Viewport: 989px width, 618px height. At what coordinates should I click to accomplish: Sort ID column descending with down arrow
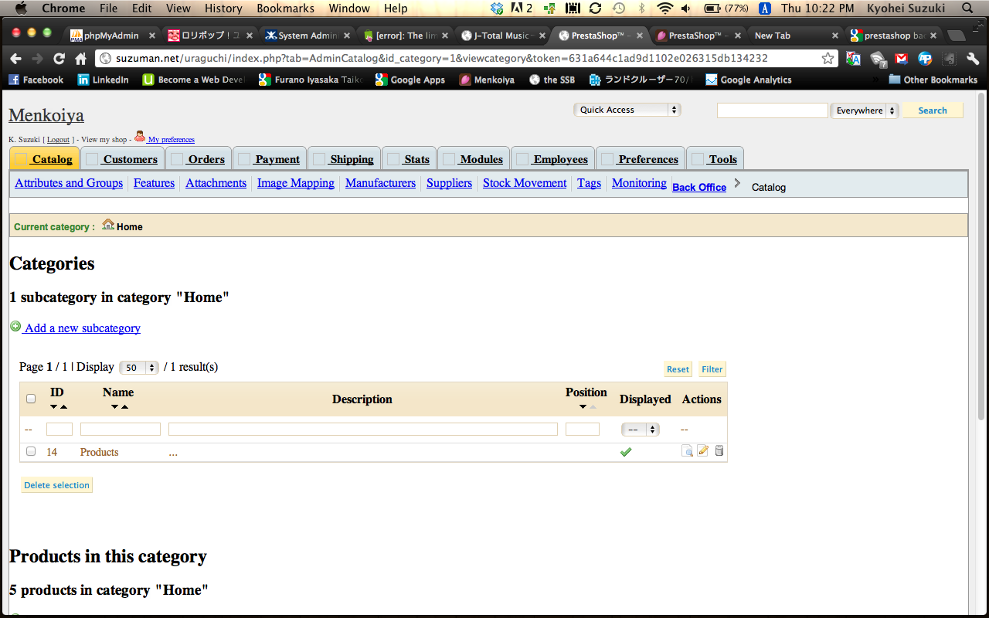click(54, 407)
